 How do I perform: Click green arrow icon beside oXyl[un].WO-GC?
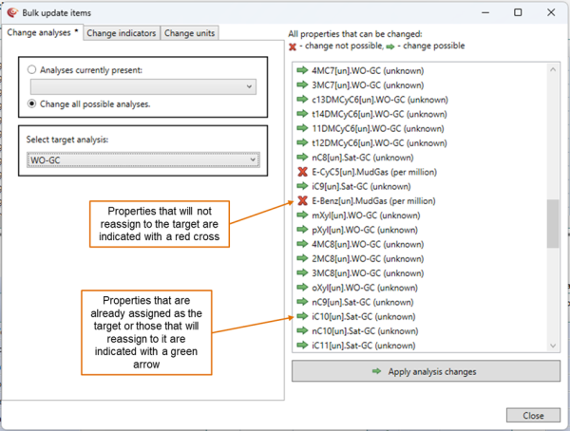[x=302, y=287]
